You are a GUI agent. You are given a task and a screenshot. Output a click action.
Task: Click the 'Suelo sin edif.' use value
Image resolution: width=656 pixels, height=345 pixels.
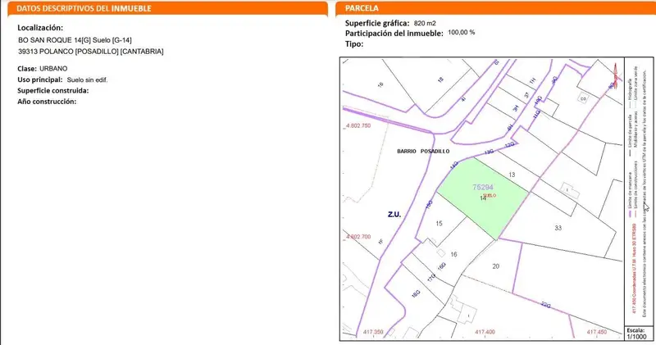pos(88,79)
